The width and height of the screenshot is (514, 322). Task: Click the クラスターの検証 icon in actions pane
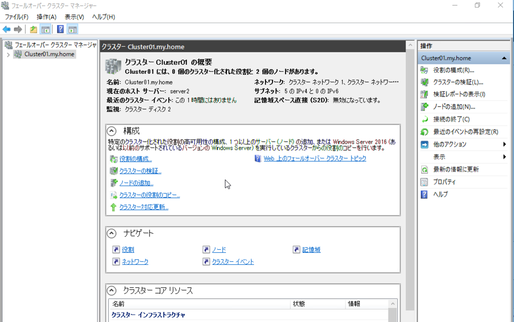[424, 82]
